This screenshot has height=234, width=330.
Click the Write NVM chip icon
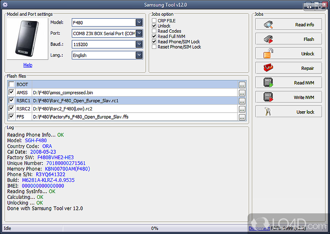[269, 97]
